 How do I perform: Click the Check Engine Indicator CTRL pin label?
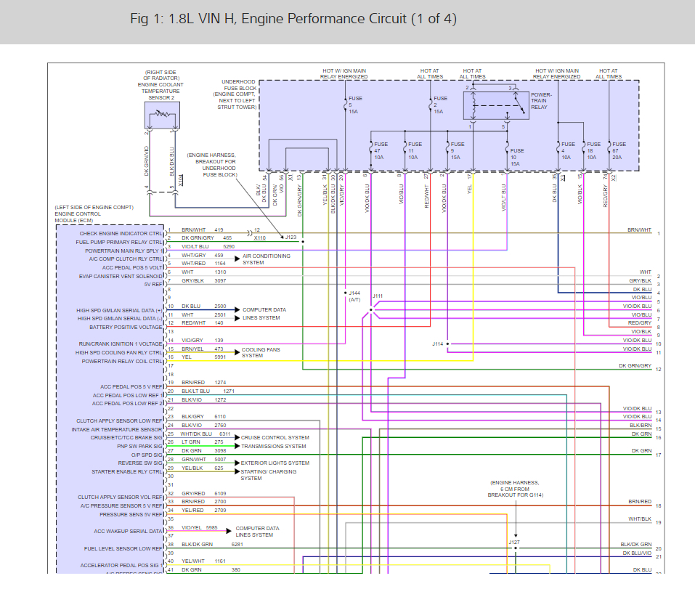pyautogui.click(x=121, y=234)
